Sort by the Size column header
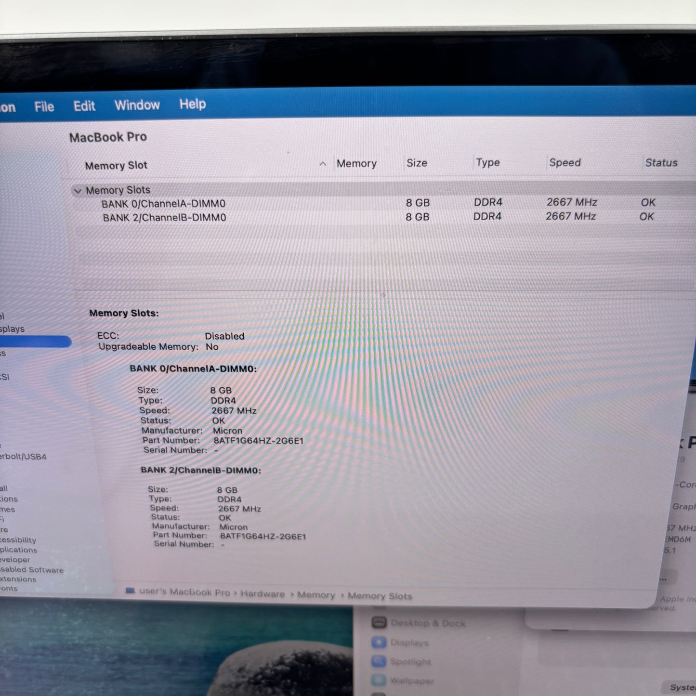The height and width of the screenshot is (696, 696). pos(417,163)
